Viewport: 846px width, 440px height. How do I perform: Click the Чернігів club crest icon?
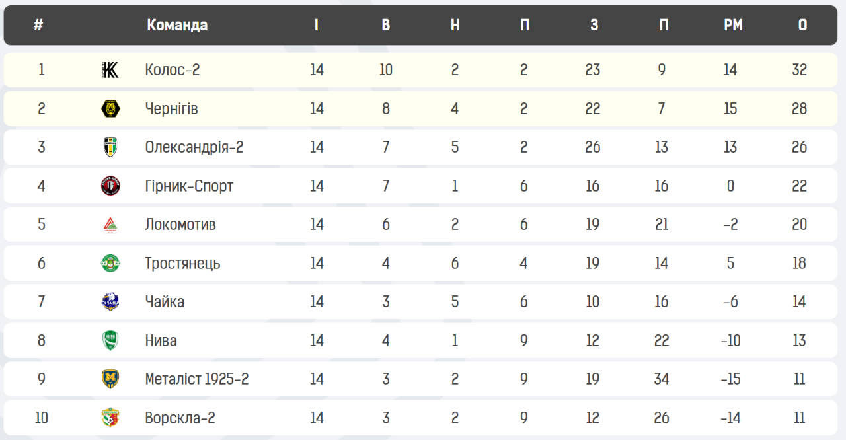click(110, 108)
